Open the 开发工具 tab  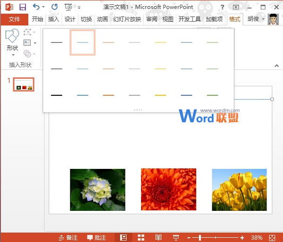(190, 19)
